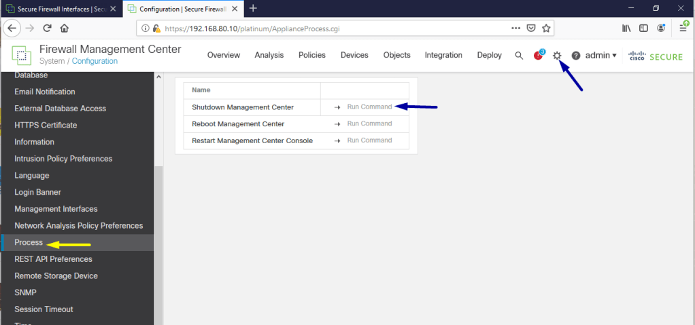Click the Firewall Management Center logo
This screenshot has height=325, width=695.
tap(22, 56)
